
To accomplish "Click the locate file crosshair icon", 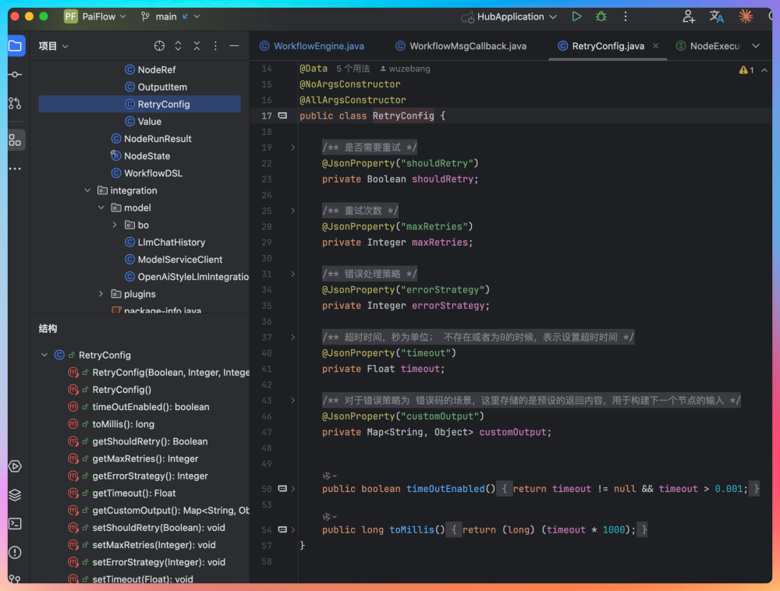I will tap(159, 46).
